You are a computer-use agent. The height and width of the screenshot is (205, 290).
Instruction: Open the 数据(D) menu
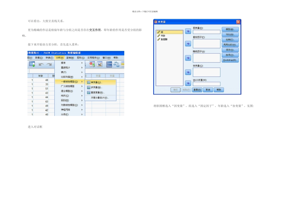click(x=39, y=58)
